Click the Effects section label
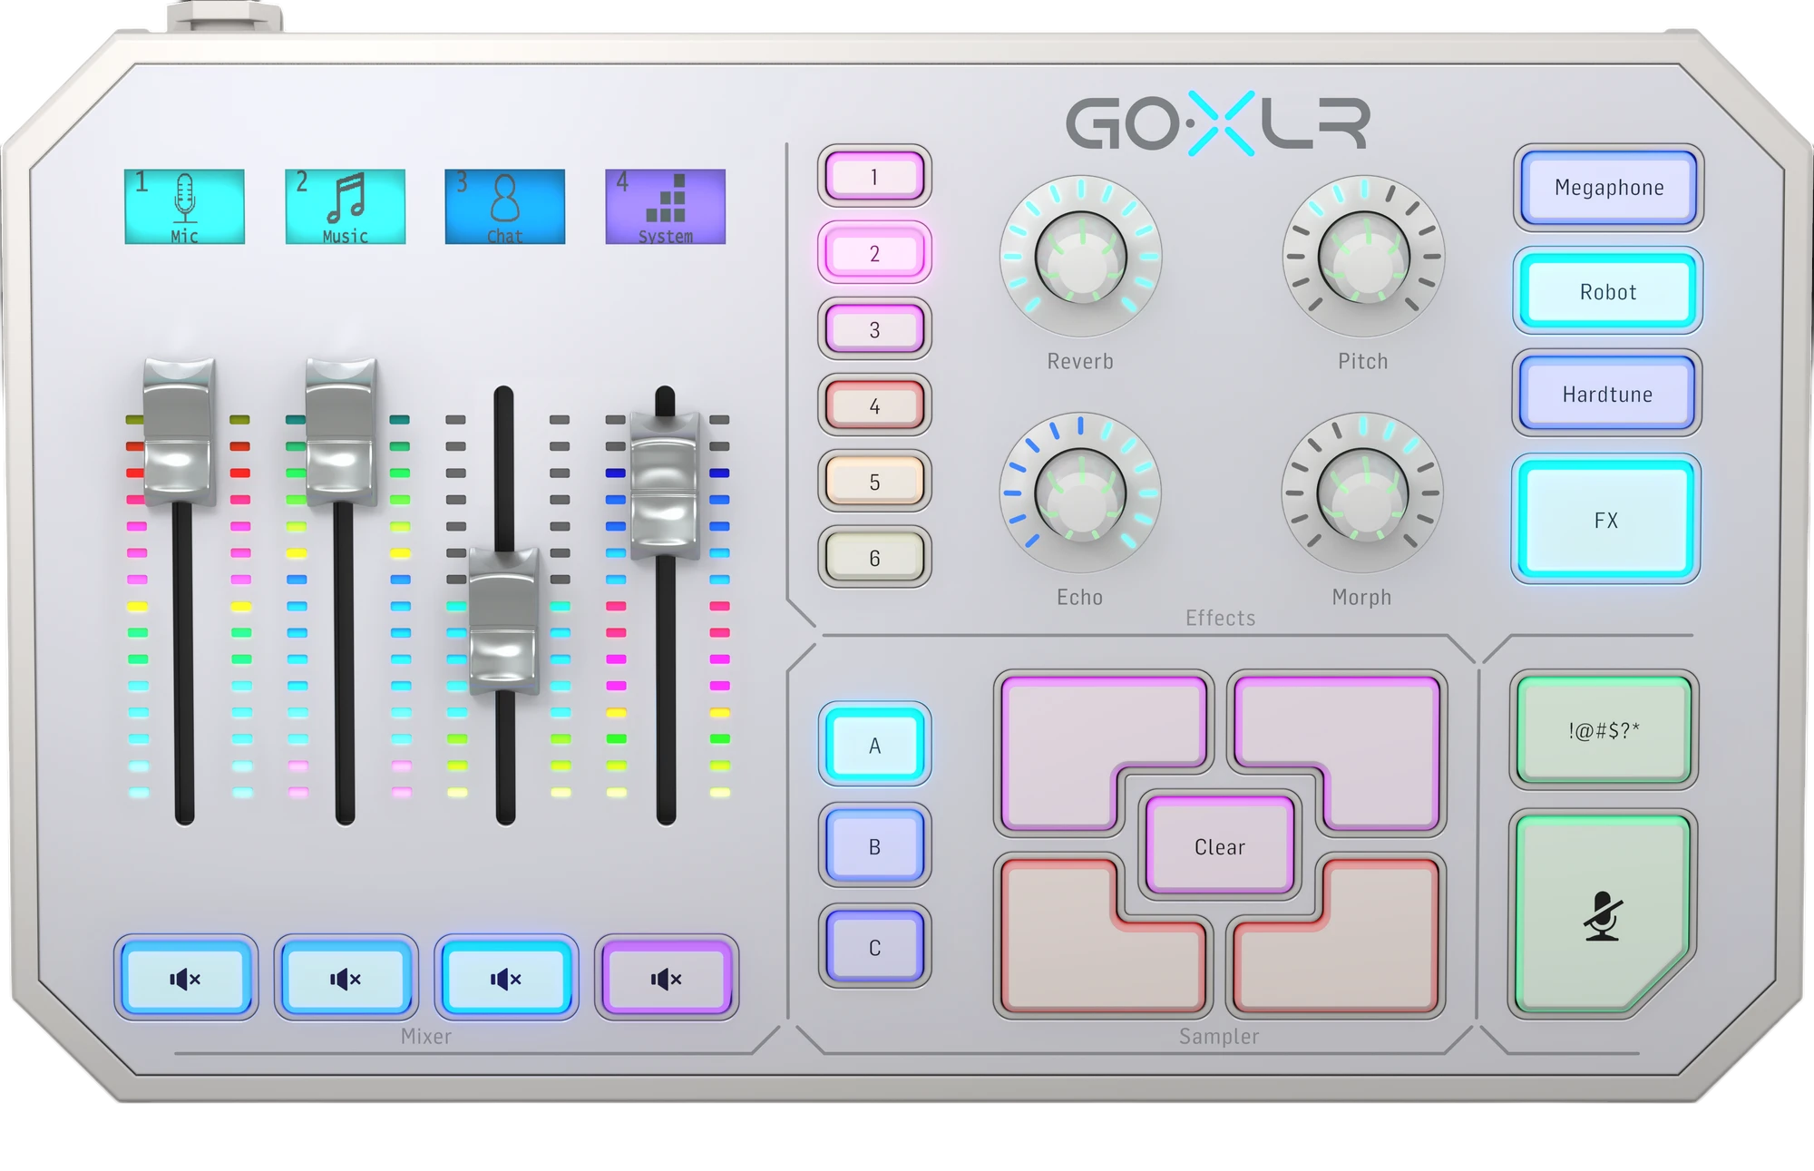Screen dimensions: 1814x1171 coord(1220,618)
